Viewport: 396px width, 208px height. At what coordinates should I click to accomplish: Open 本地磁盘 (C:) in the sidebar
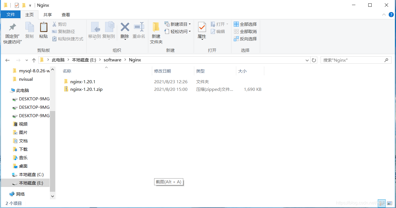28,175
